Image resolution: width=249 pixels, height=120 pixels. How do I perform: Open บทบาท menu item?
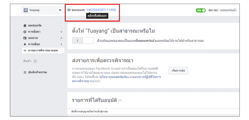33,38
